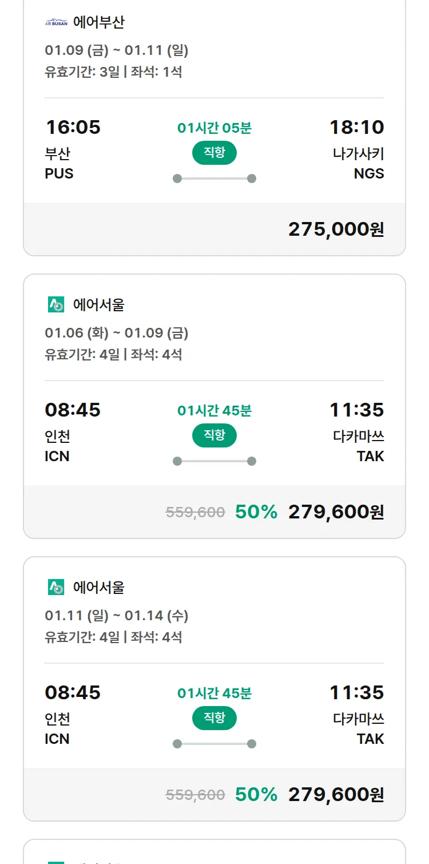
Task: Tap the 직항 badge on Busan–Nagasaki flight
Action: click(214, 153)
